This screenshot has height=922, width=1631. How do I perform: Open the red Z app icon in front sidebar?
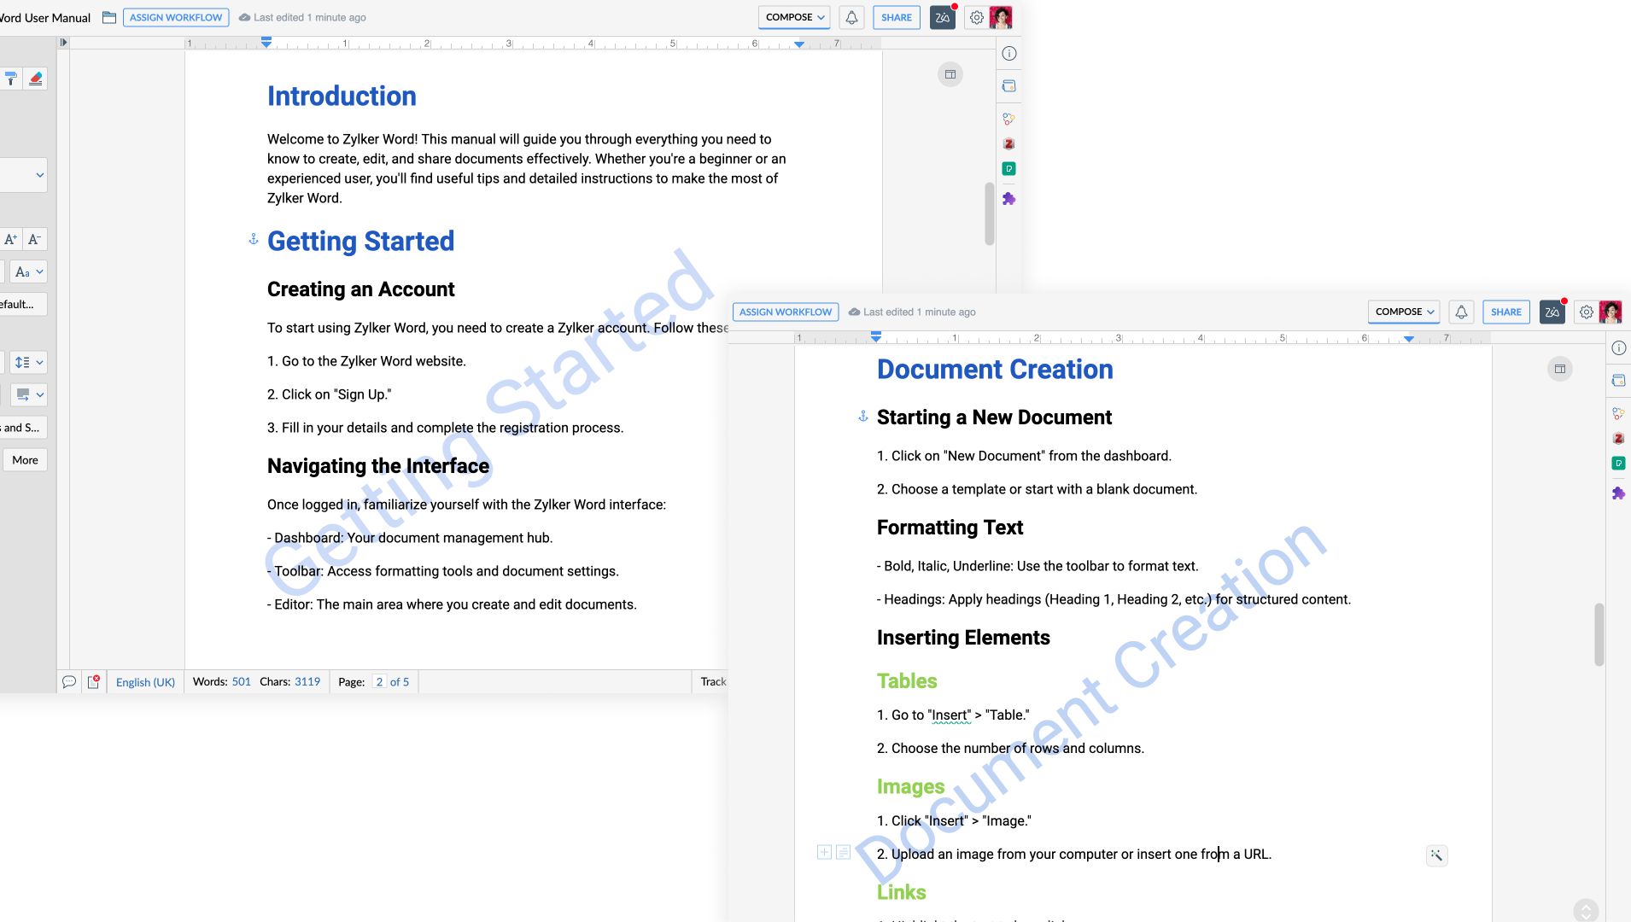point(1618,439)
